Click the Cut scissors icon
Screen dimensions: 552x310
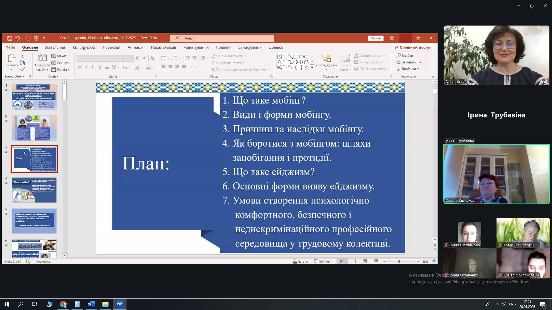(x=22, y=56)
